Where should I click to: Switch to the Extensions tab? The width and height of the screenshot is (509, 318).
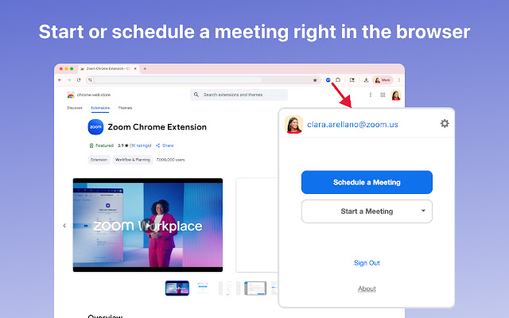point(100,108)
